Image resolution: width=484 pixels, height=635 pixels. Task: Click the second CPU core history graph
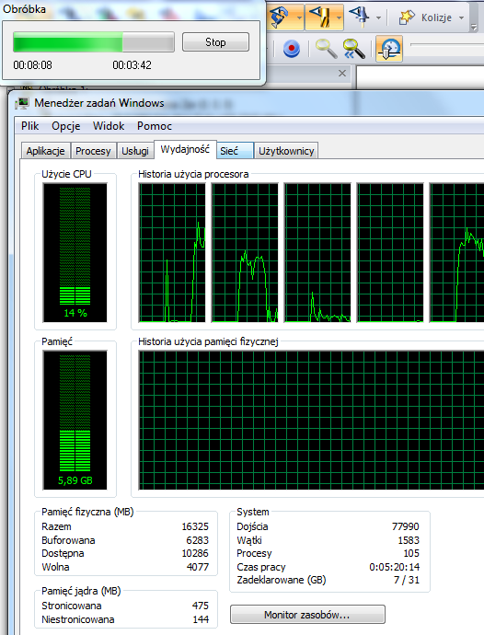click(x=245, y=253)
